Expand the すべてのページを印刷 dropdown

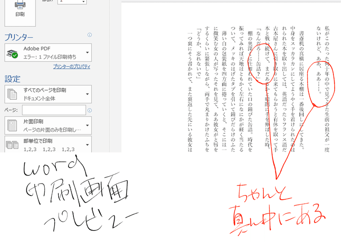coord(48,94)
